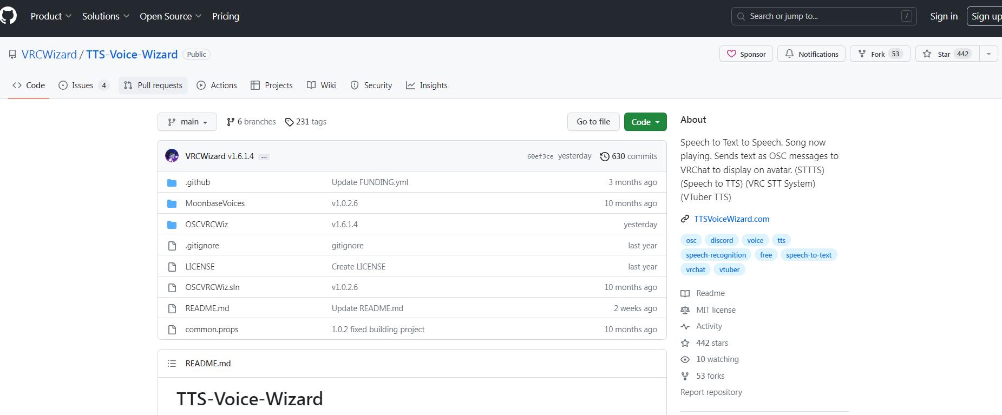Click the heart Sponsor button
Image resolution: width=1002 pixels, height=415 pixels.
pyautogui.click(x=746, y=54)
